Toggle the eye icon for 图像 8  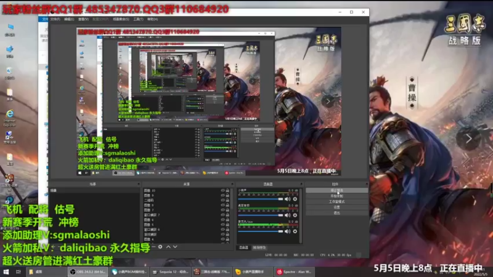[x=222, y=205]
